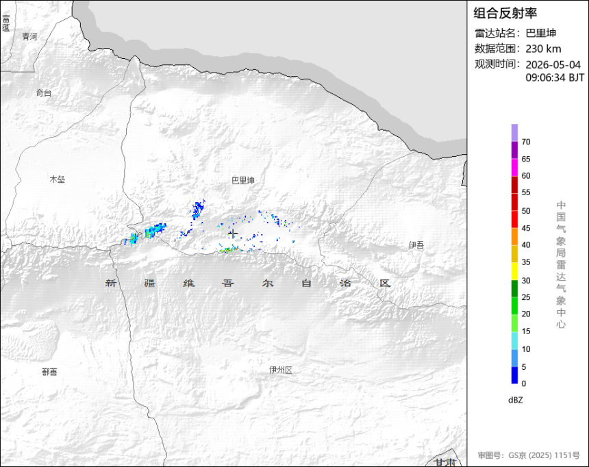Screen dimensions: 589x467
Task: Click the 青河 map label
Action: click(x=29, y=36)
